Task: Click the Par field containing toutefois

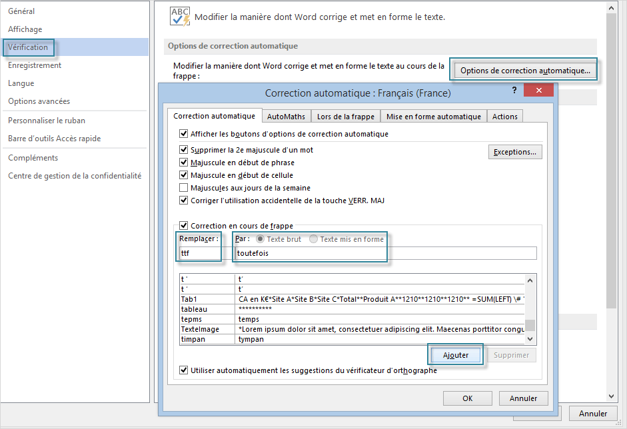Action: point(386,253)
